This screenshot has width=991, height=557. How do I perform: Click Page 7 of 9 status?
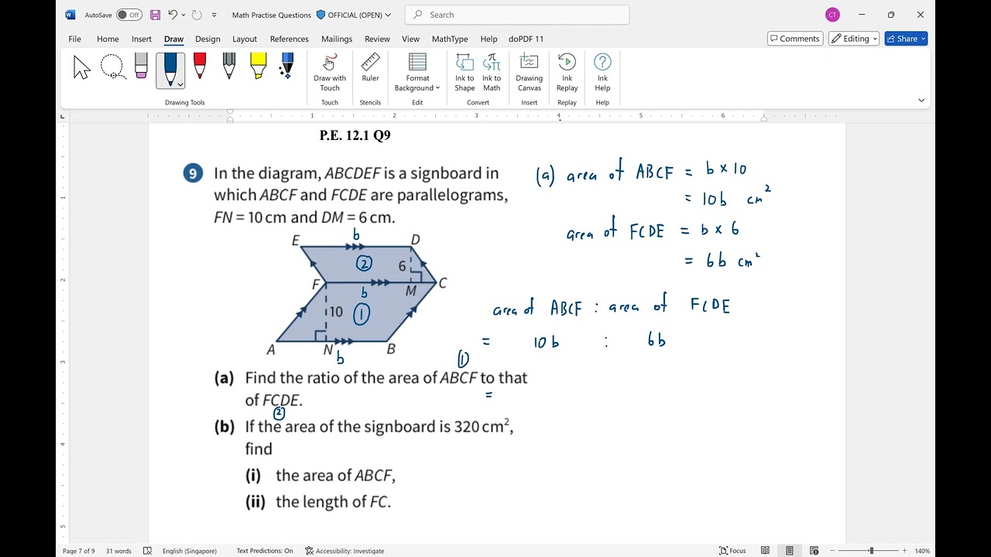[x=79, y=551]
